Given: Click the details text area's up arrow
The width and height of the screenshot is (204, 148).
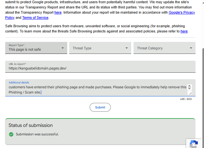Looking at the screenshot, I should pyautogui.click(x=190, y=86).
